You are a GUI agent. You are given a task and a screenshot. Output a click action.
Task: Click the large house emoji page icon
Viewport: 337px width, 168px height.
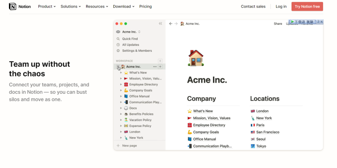[x=196, y=58]
